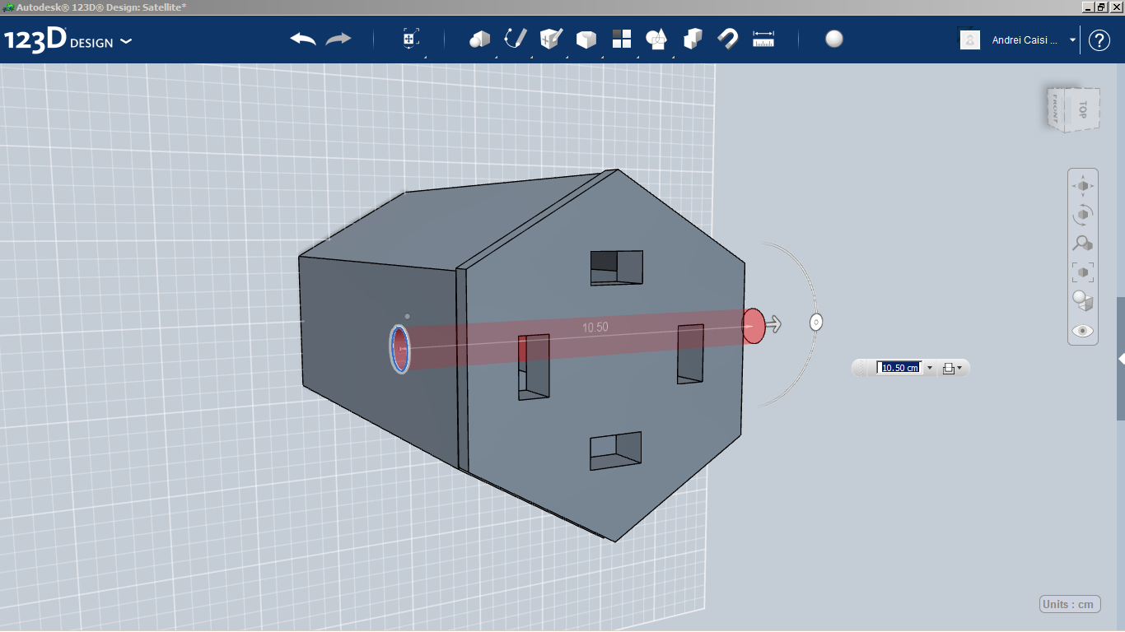Click the Units : cm button
The image size is (1125, 632).
pos(1070,604)
